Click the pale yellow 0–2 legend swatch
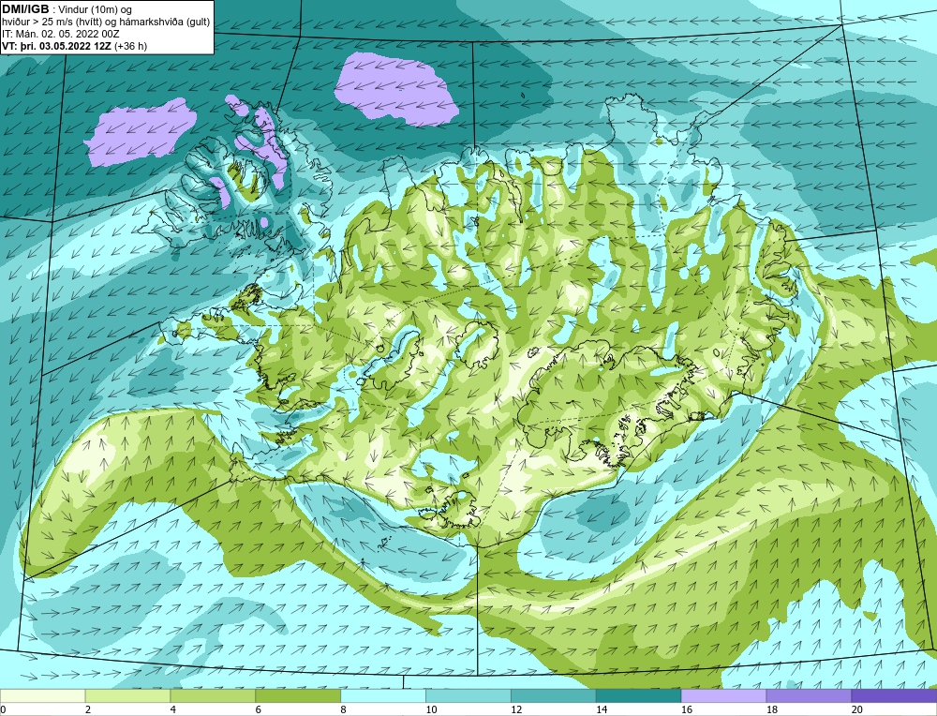The height and width of the screenshot is (716, 937). (x=42, y=695)
